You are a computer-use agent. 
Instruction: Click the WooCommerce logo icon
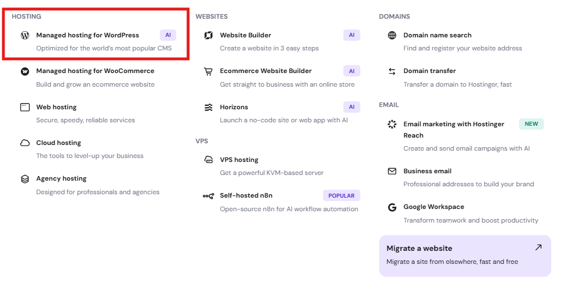[25, 71]
